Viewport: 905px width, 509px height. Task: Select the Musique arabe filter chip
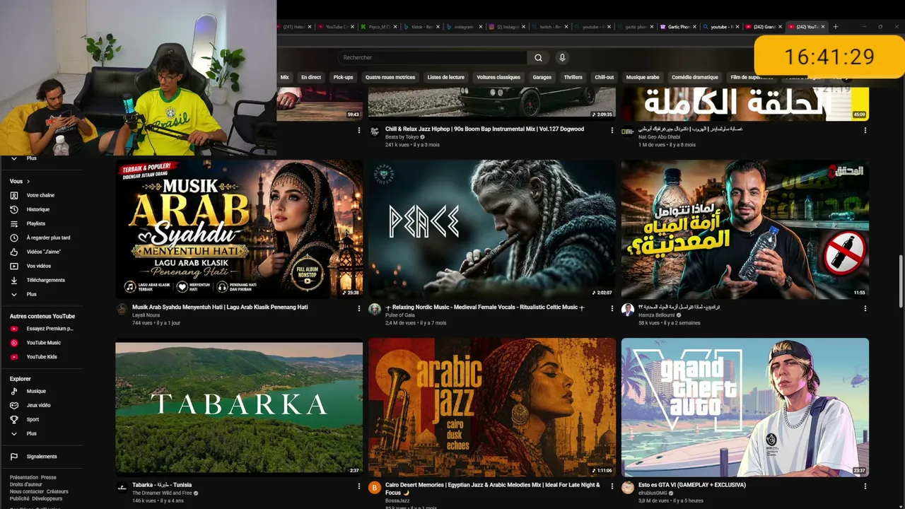[x=643, y=77]
